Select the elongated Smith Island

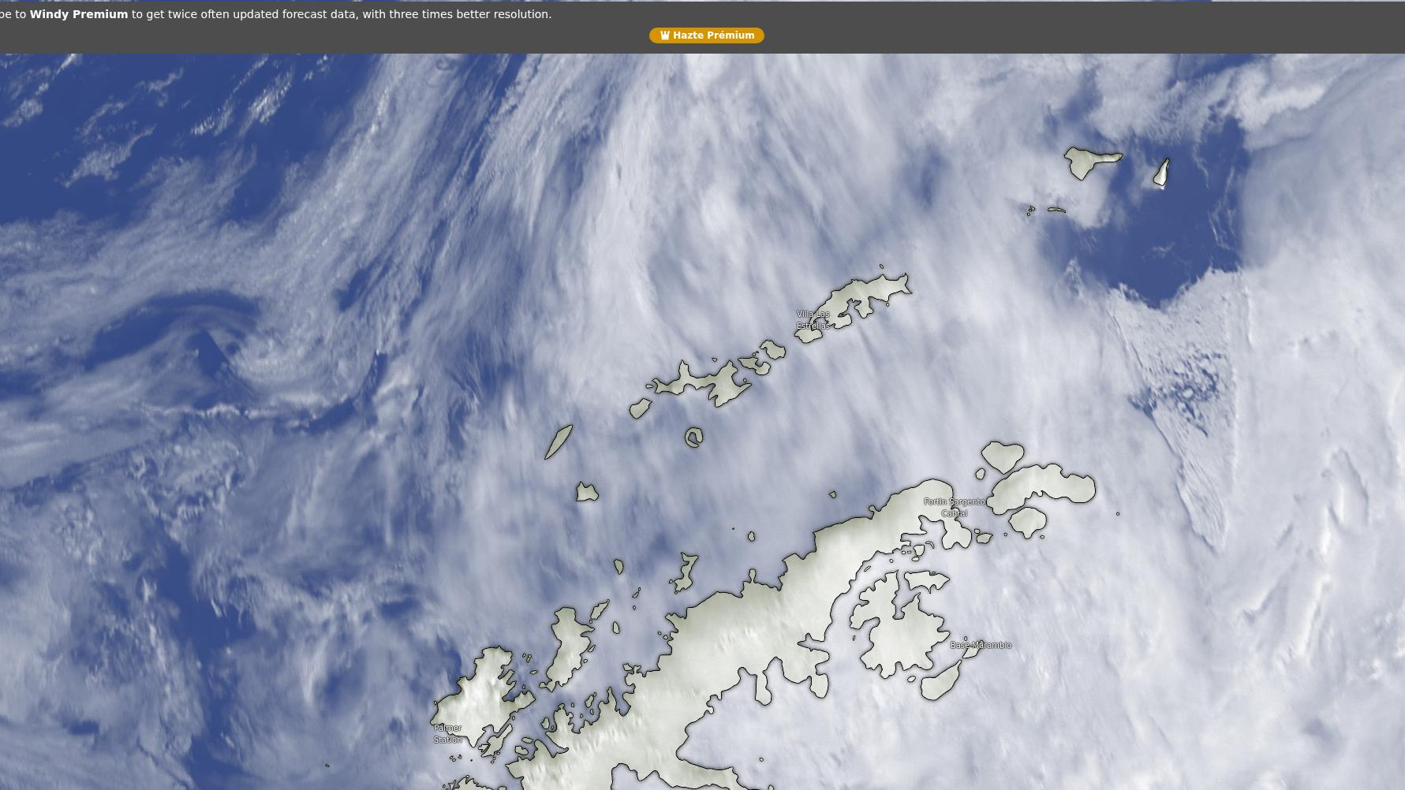pos(558,442)
